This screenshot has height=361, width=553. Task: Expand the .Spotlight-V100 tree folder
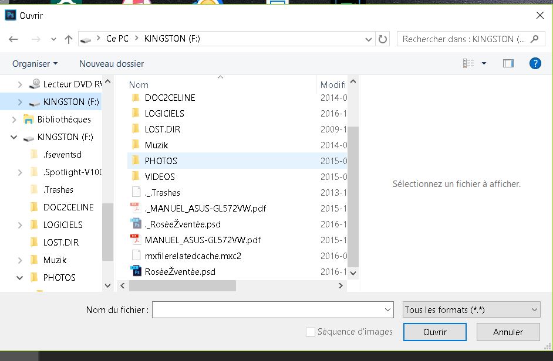coord(20,172)
